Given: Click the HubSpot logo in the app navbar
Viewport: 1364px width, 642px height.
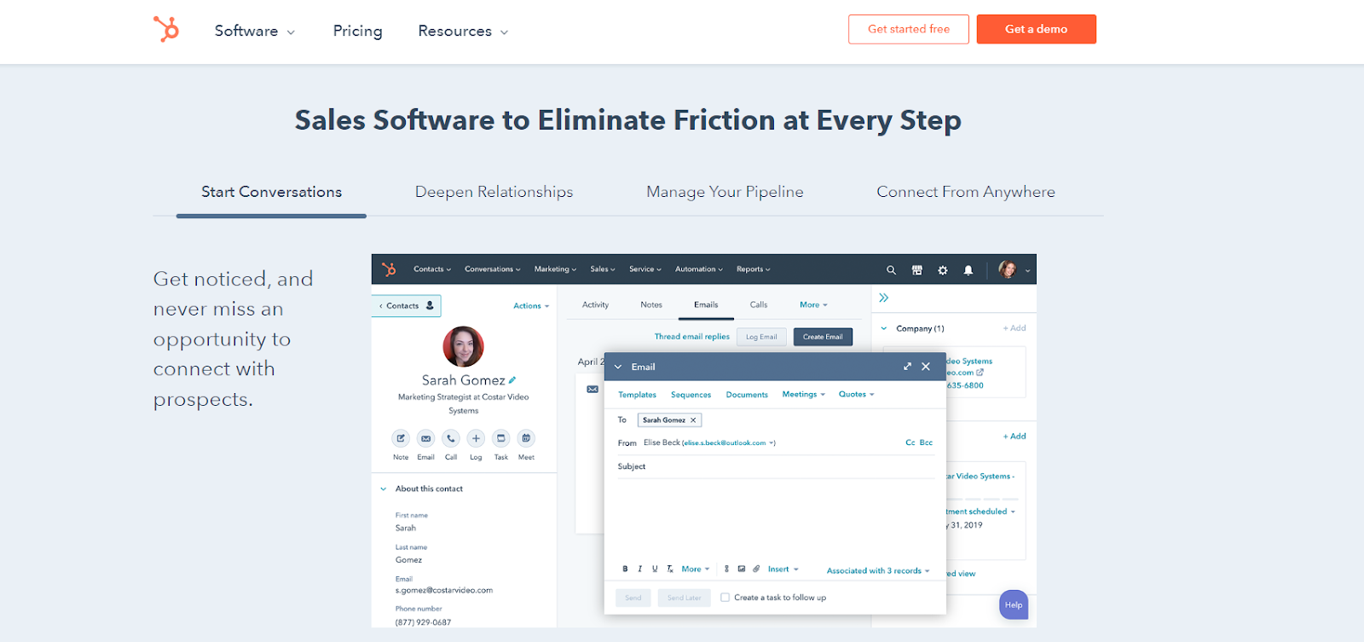Looking at the screenshot, I should click(389, 269).
